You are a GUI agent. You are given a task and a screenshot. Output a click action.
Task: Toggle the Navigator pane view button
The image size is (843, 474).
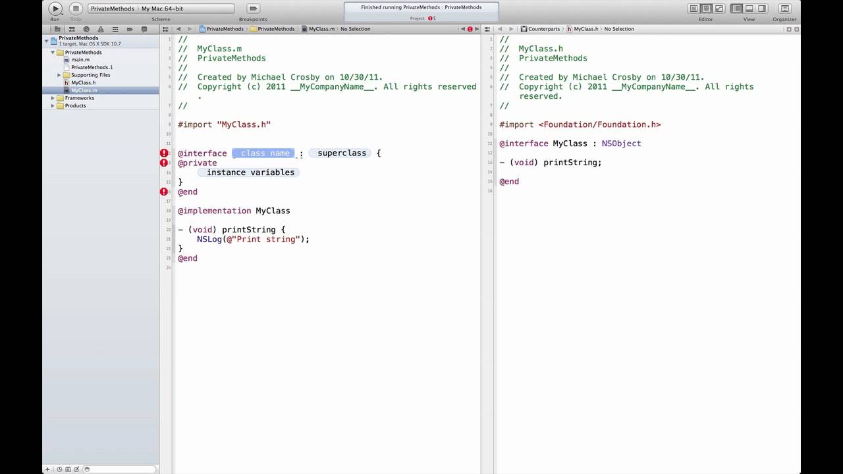coord(737,9)
